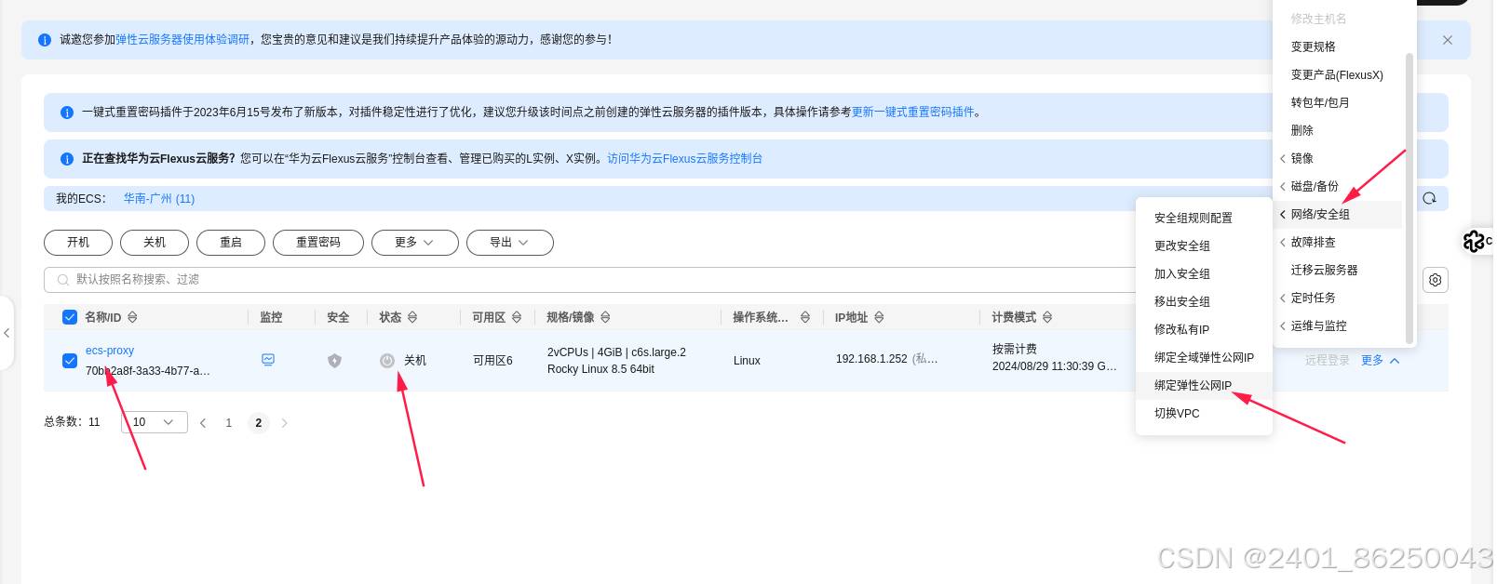Click the search magnifier icon
The width and height of the screenshot is (1497, 584).
[63, 280]
